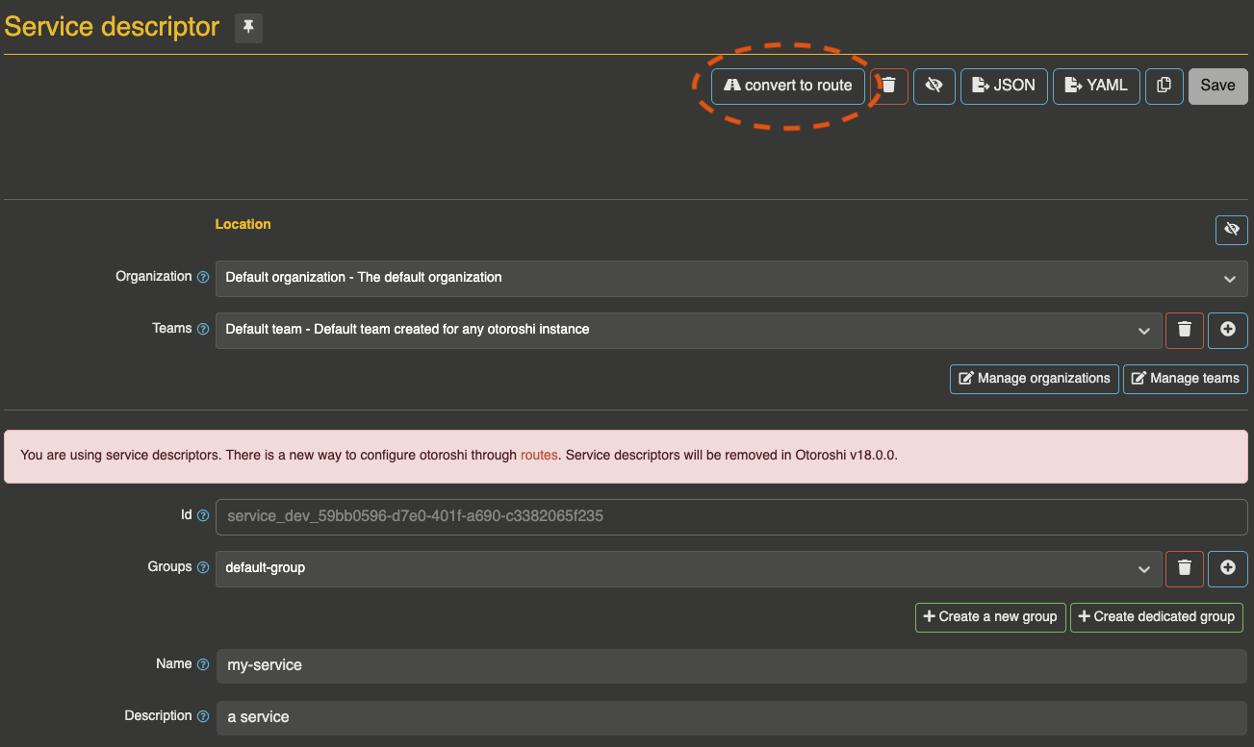Click the trash icon in the top toolbar
The height and width of the screenshot is (747, 1254).
[889, 86]
